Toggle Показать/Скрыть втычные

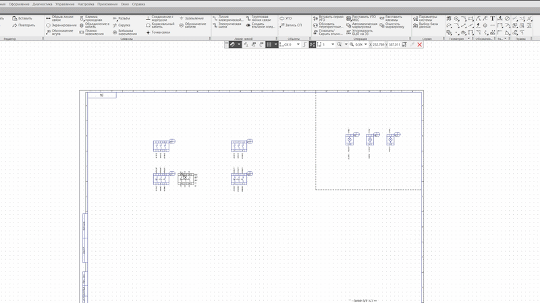(x=327, y=32)
